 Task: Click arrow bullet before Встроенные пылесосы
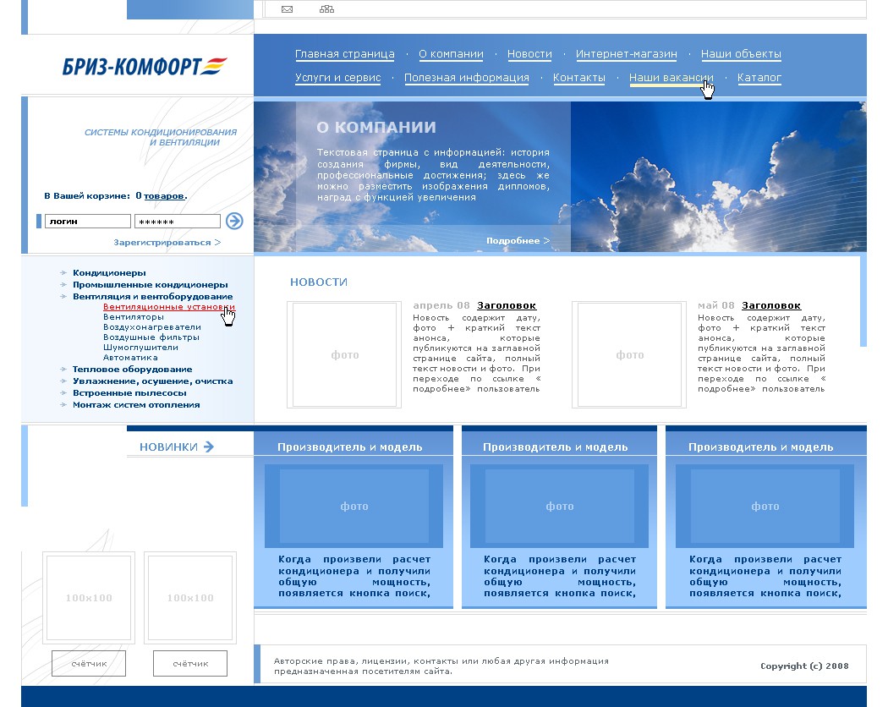(63, 393)
